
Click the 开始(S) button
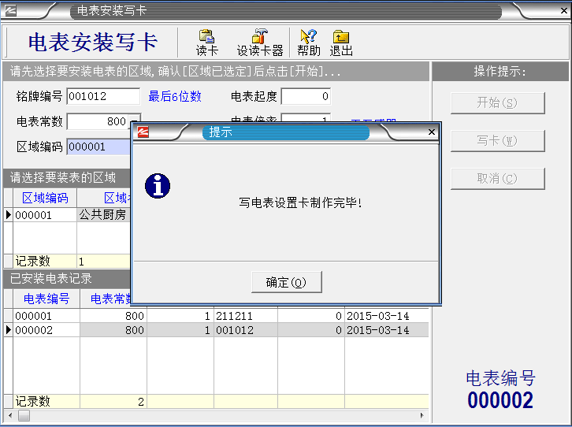(x=497, y=103)
